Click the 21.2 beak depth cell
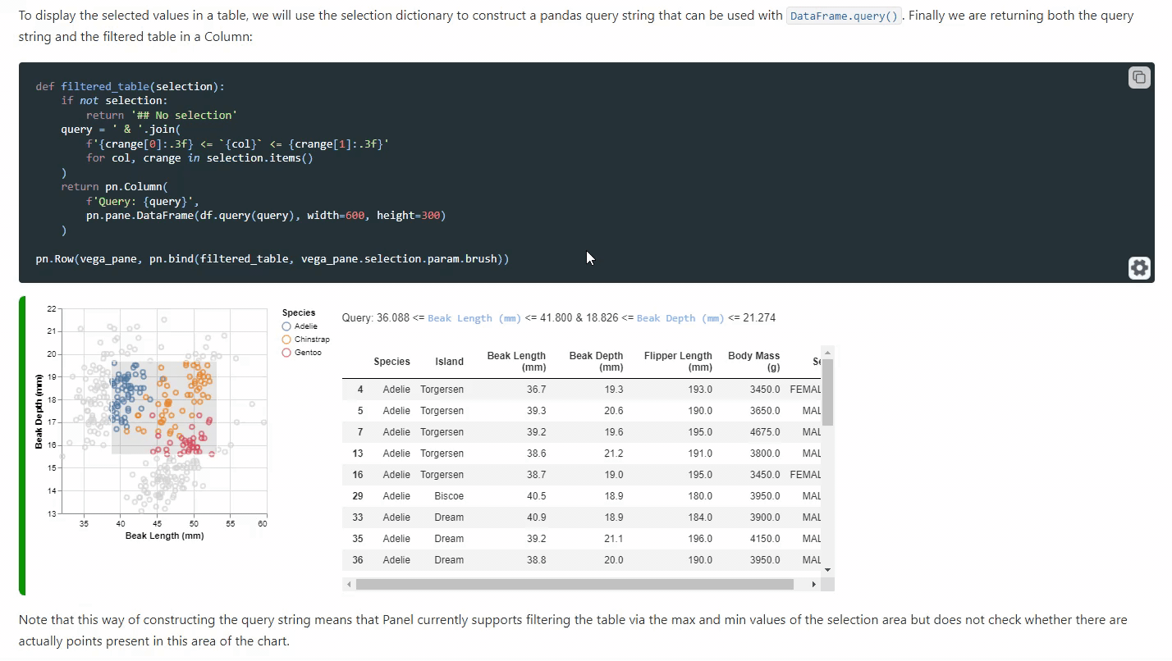Screen dimensions: 1172x661 pyautogui.click(x=613, y=454)
